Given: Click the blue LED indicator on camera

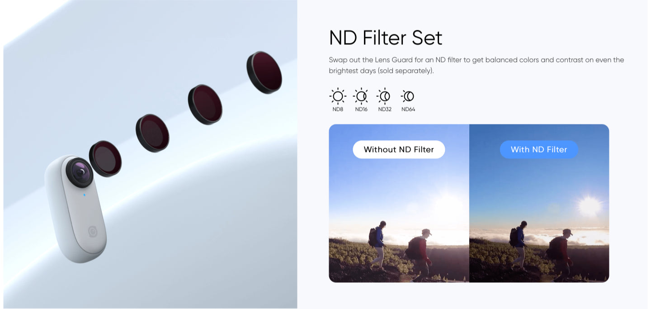Looking at the screenshot, I should click(x=84, y=195).
